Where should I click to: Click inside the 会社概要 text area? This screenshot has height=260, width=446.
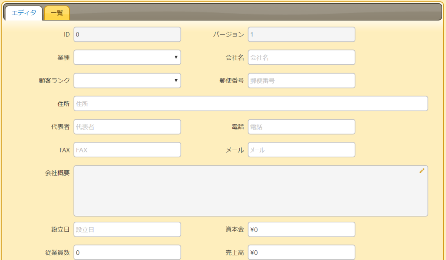[x=251, y=191]
